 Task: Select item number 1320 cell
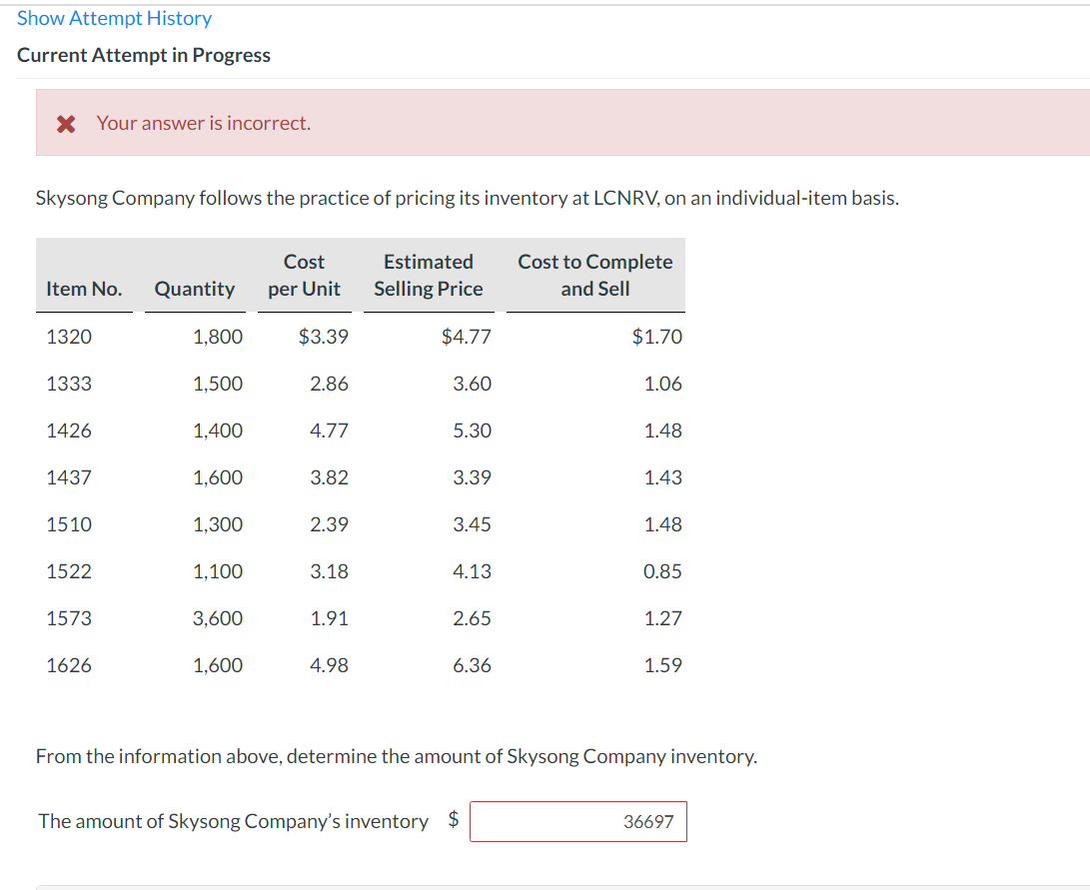pyautogui.click(x=69, y=337)
